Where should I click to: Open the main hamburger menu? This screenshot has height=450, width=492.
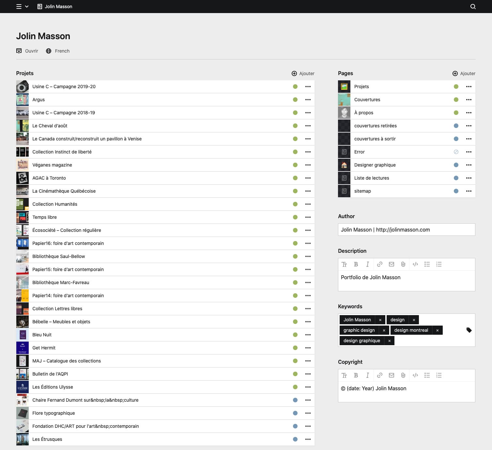coord(19,6)
